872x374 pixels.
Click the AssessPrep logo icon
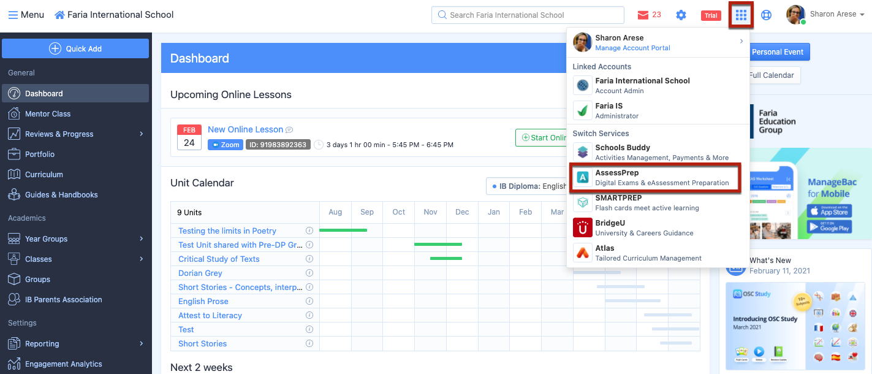point(582,178)
